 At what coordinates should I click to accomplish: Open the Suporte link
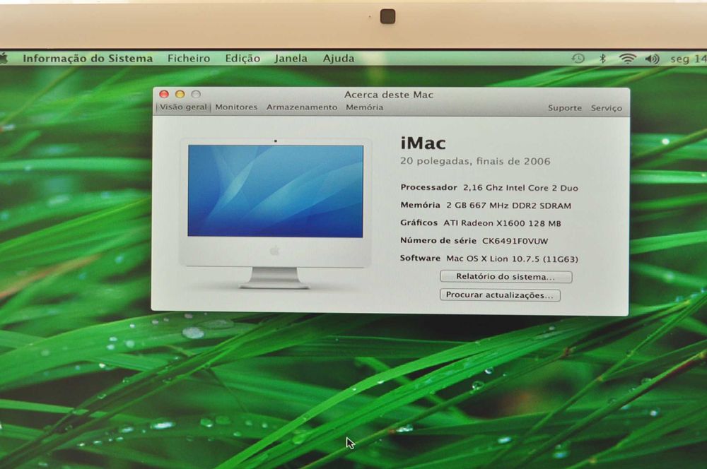[x=565, y=108]
